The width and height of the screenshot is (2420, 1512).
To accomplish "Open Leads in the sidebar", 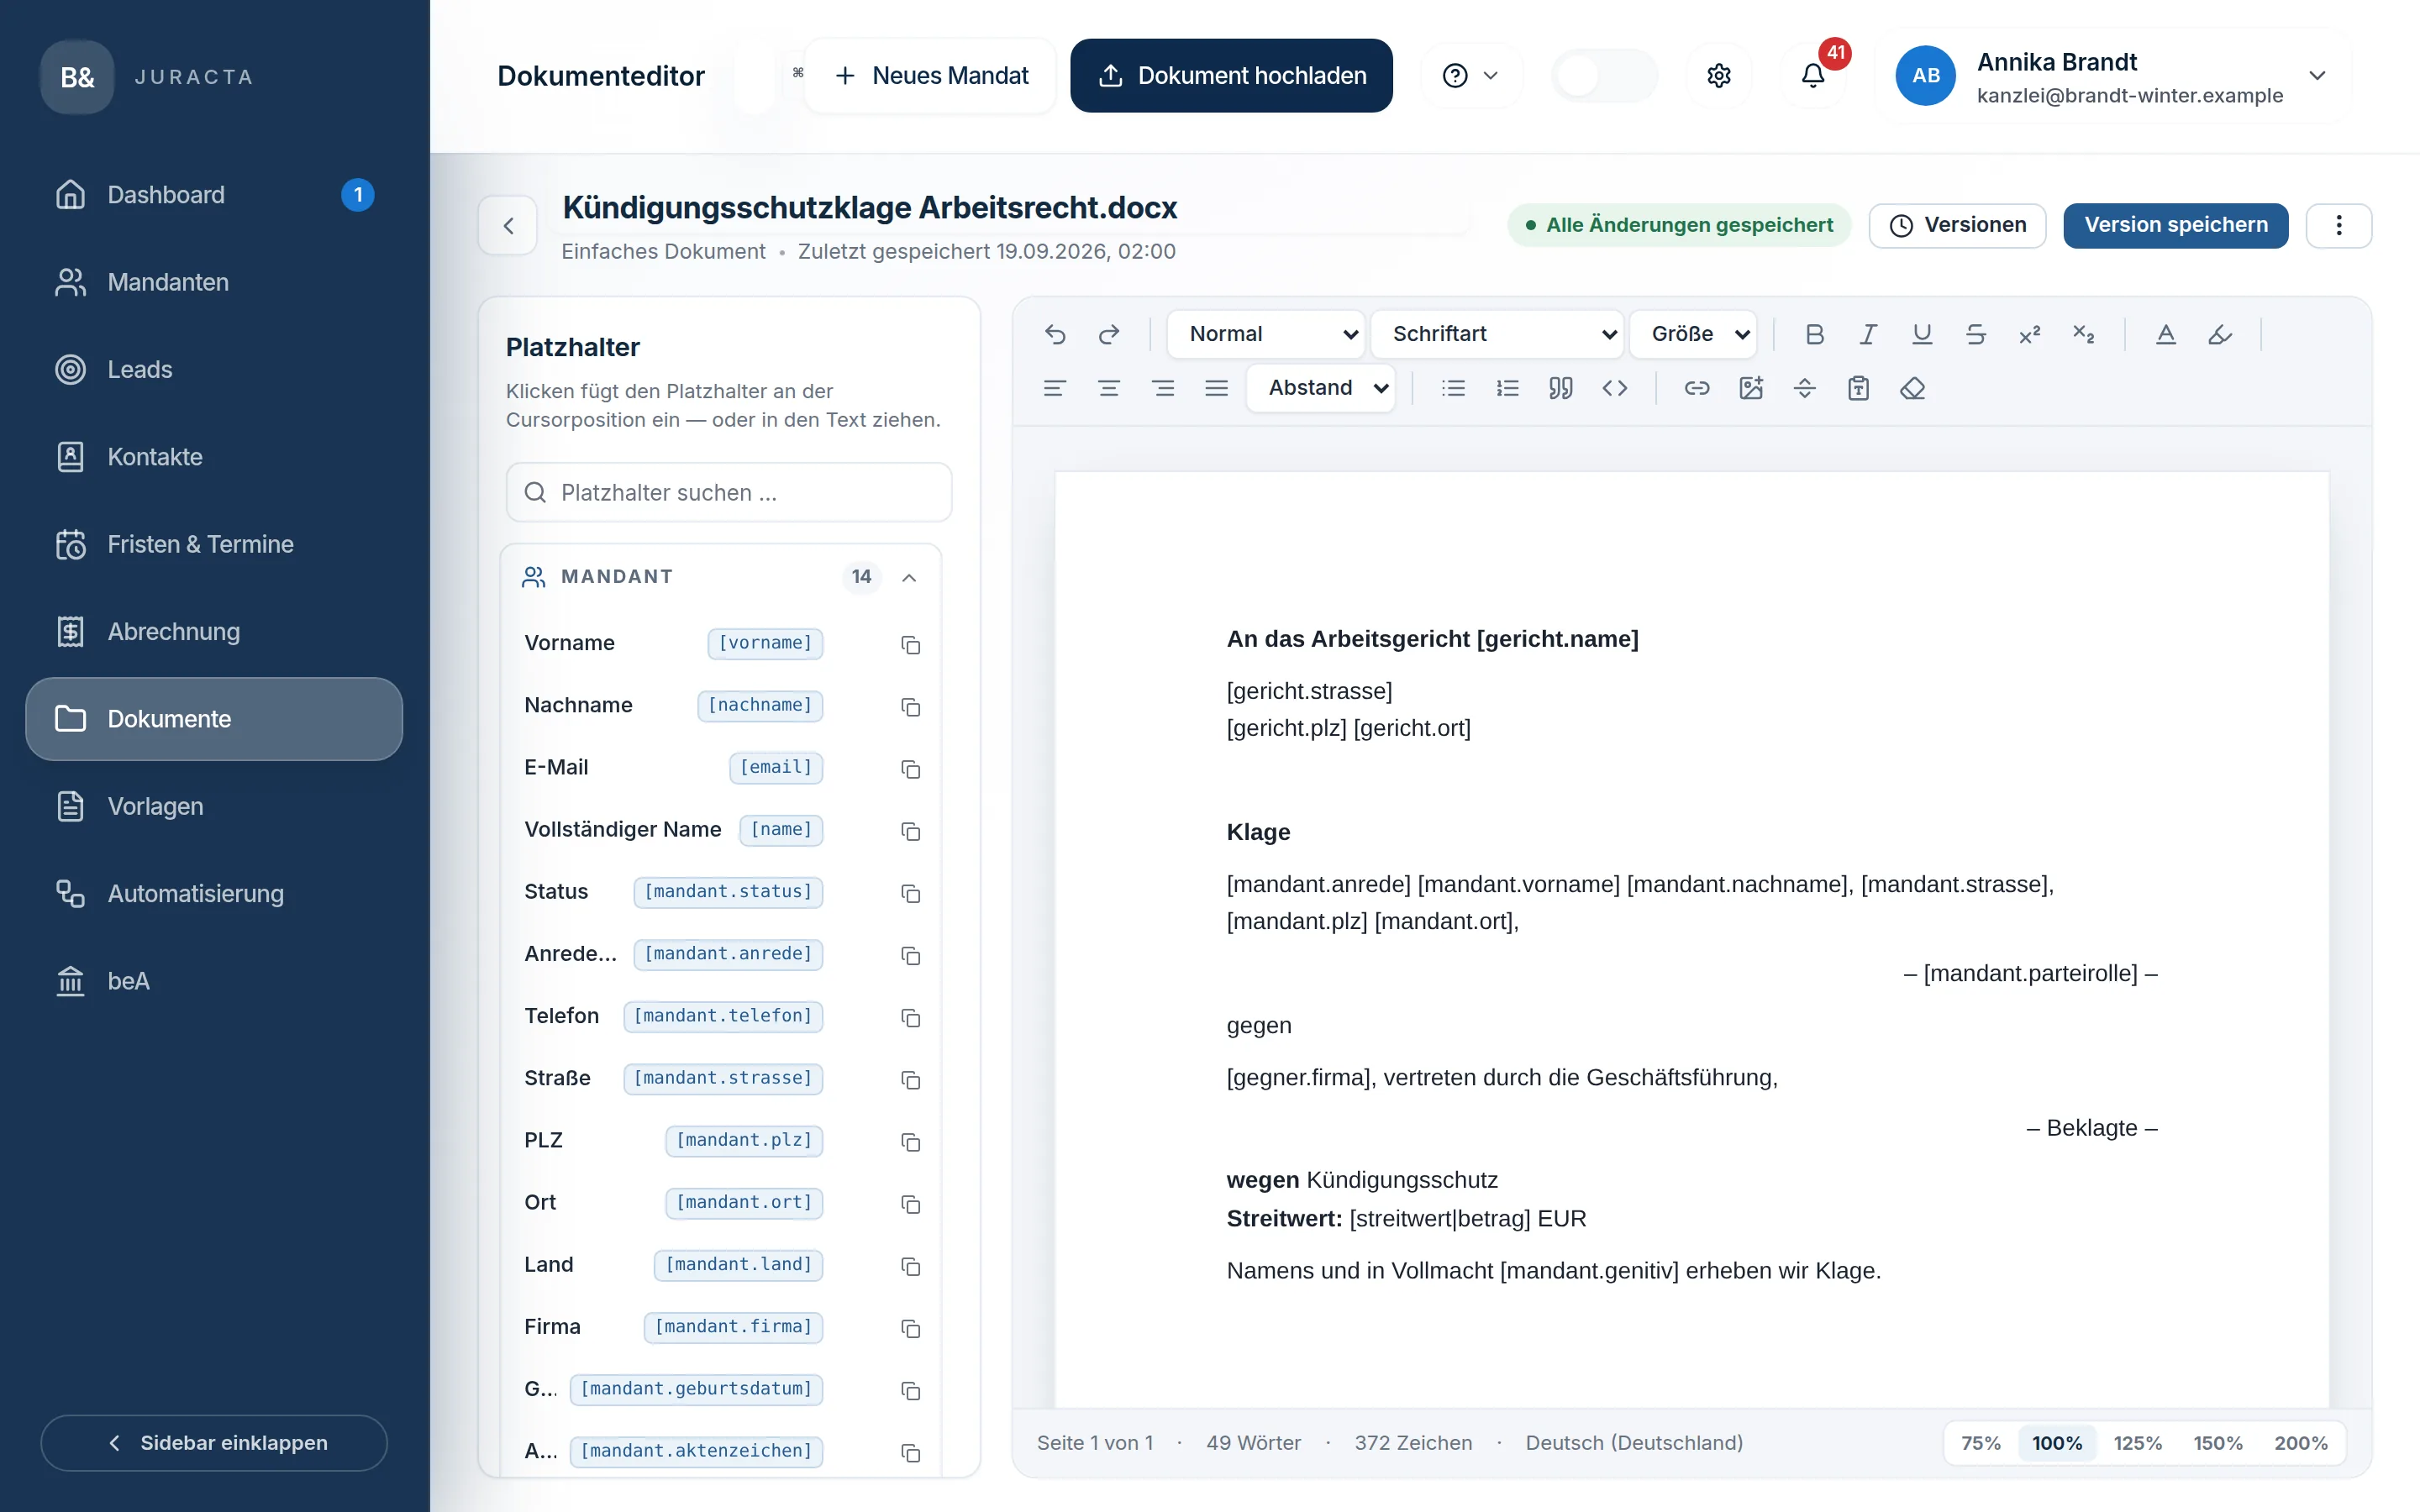I will pyautogui.click(x=214, y=370).
